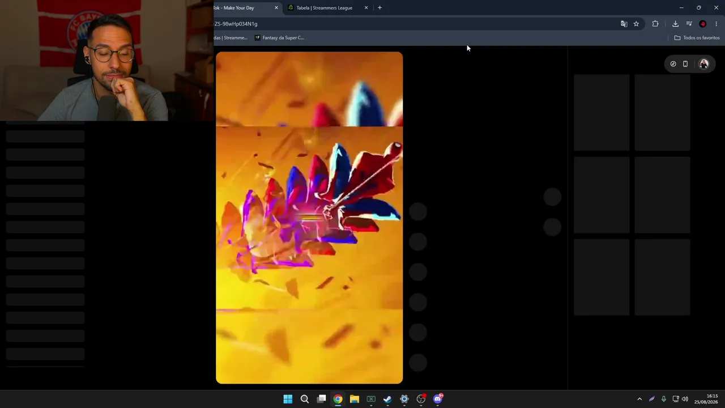Viewport: 725px width, 408px height.
Task: Open the Windows Start menu
Action: click(288, 399)
